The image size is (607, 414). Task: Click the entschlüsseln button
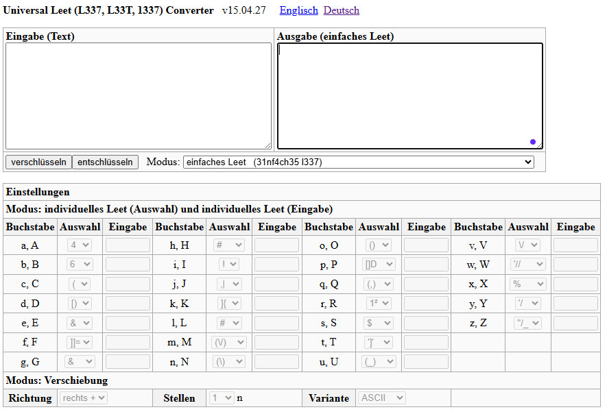[105, 162]
